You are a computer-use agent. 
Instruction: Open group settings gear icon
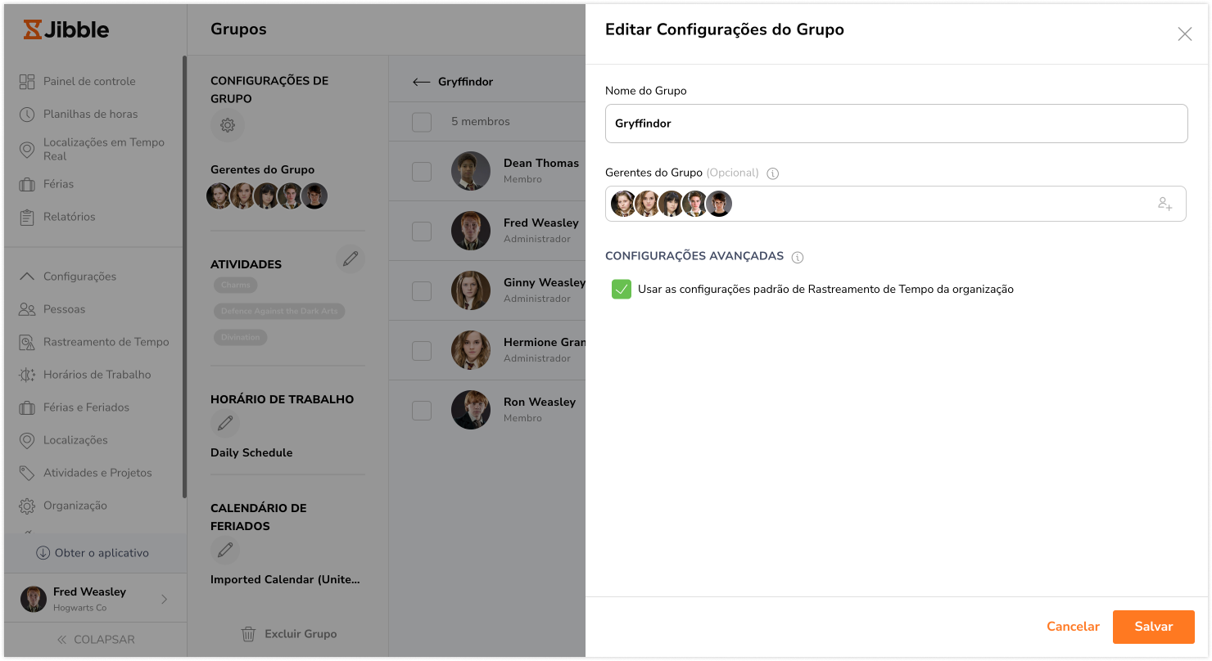tap(228, 125)
